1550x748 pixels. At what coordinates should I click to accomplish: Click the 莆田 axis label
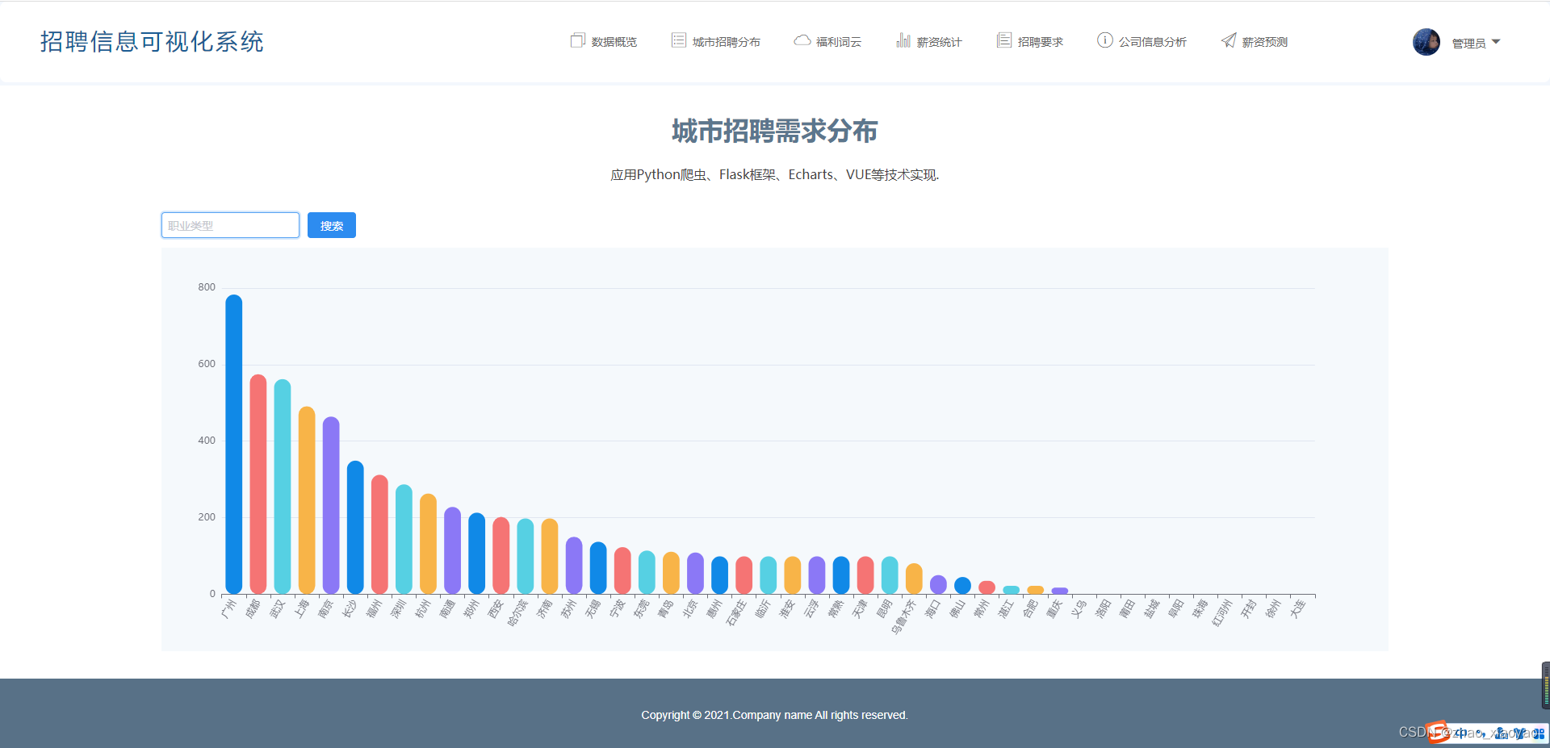1127,609
